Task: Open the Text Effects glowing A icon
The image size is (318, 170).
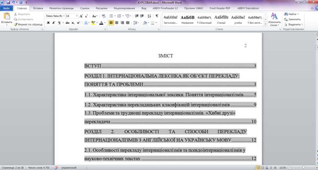Action: tap(86, 23)
